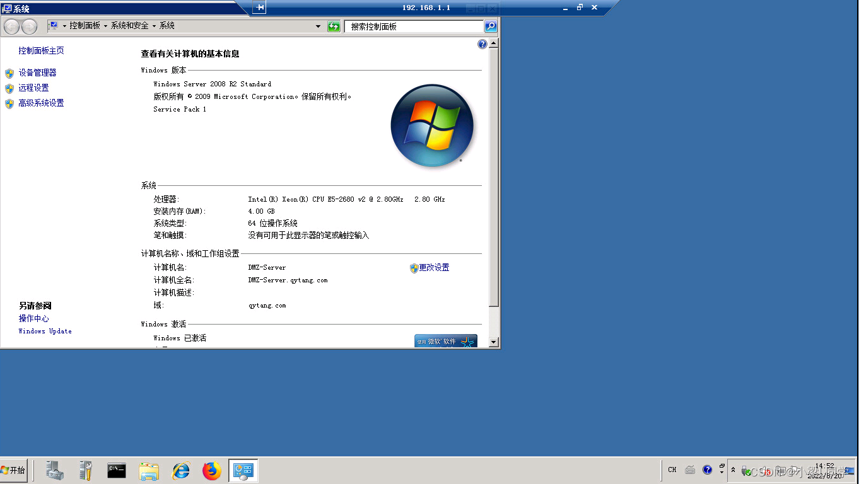This screenshot has height=484, width=859.
Task: Launch Firefox from the taskbar
Action: [x=212, y=471]
